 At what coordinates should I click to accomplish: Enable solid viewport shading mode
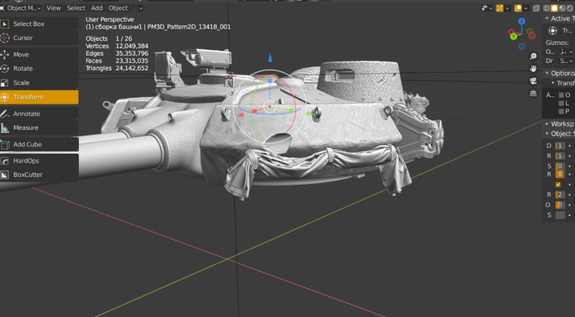(x=554, y=8)
